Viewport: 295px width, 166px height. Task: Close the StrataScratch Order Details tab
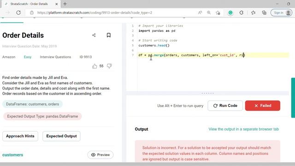pyautogui.click(x=57, y=4)
